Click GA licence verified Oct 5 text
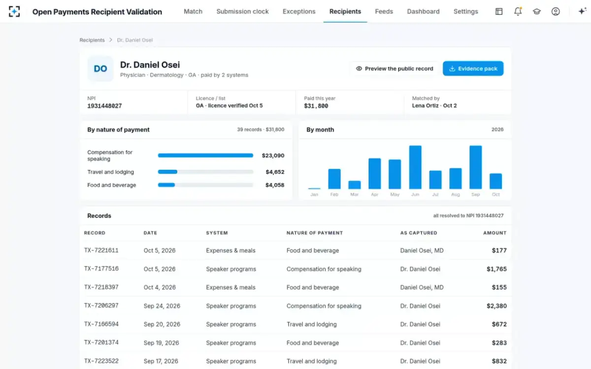591x369 pixels. click(230, 106)
